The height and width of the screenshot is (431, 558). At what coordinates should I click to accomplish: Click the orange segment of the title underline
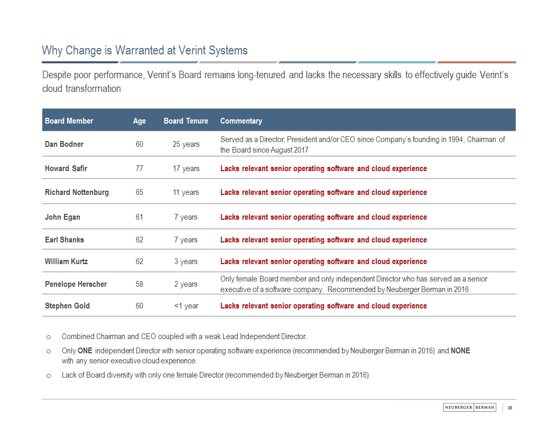pyautogui.click(x=477, y=62)
